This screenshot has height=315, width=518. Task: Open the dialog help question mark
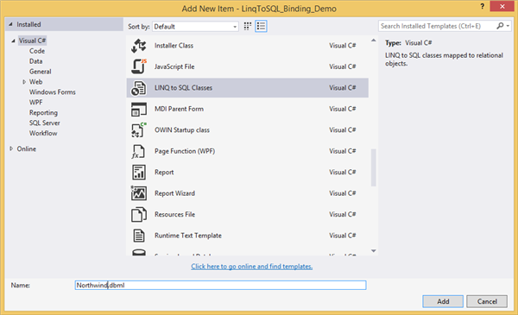click(482, 6)
